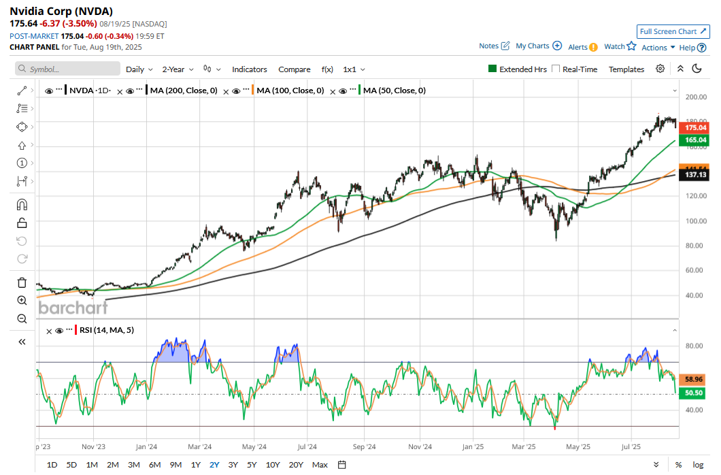721x475 pixels.
Task: Open the Actions dropdown menu
Action: click(658, 48)
